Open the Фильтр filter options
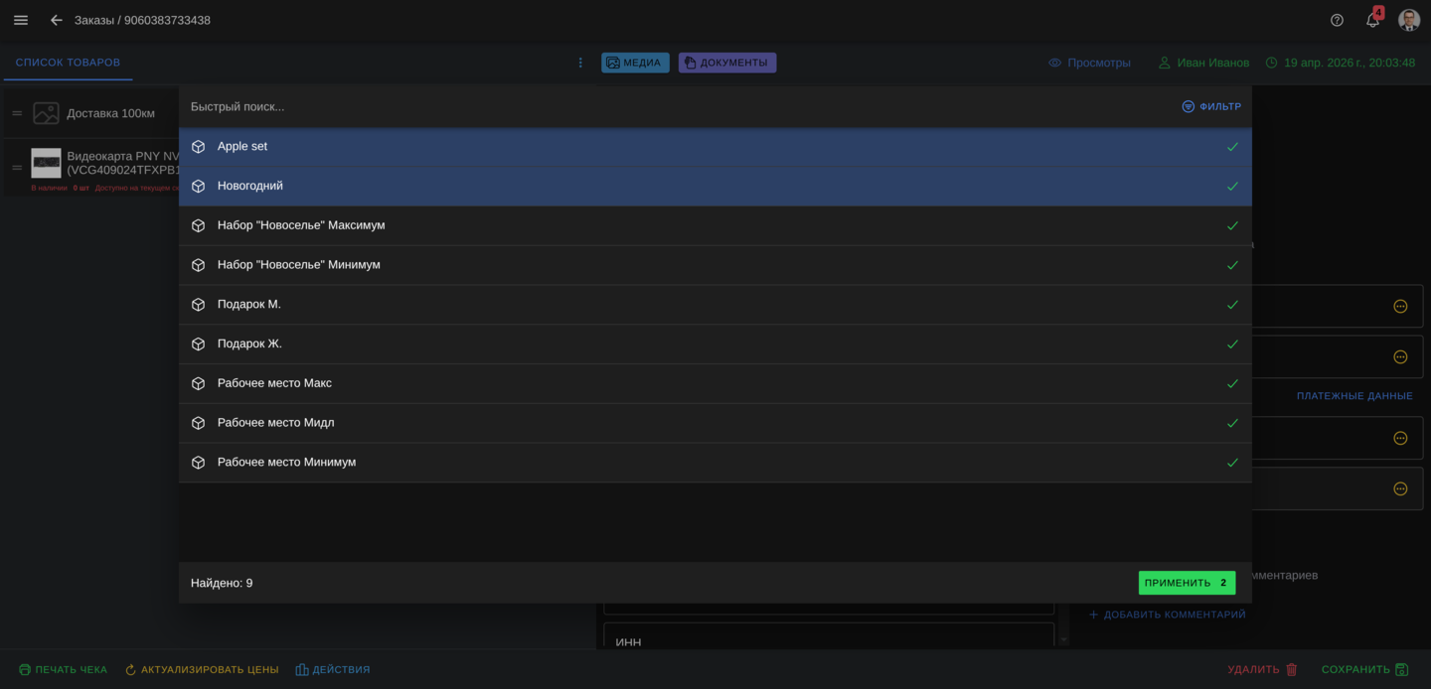This screenshot has height=689, width=1431. tap(1210, 106)
